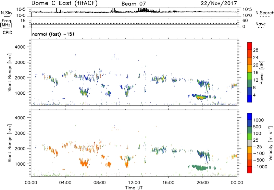Click the "4" tick on the power colorbar

(x=254, y=95)
